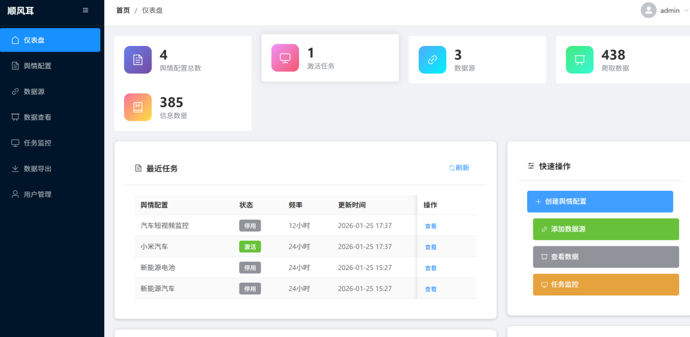Open 数据查看 in sidebar
The width and height of the screenshot is (690, 337).
click(50, 117)
